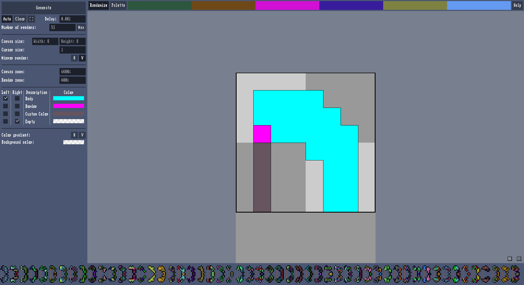Open the Help menu
The image size is (524, 285).
517,5
